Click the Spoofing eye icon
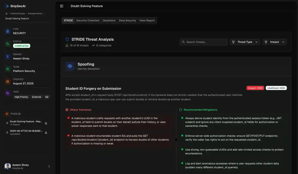Screen dimensions: 298x174 (x=70, y=66)
